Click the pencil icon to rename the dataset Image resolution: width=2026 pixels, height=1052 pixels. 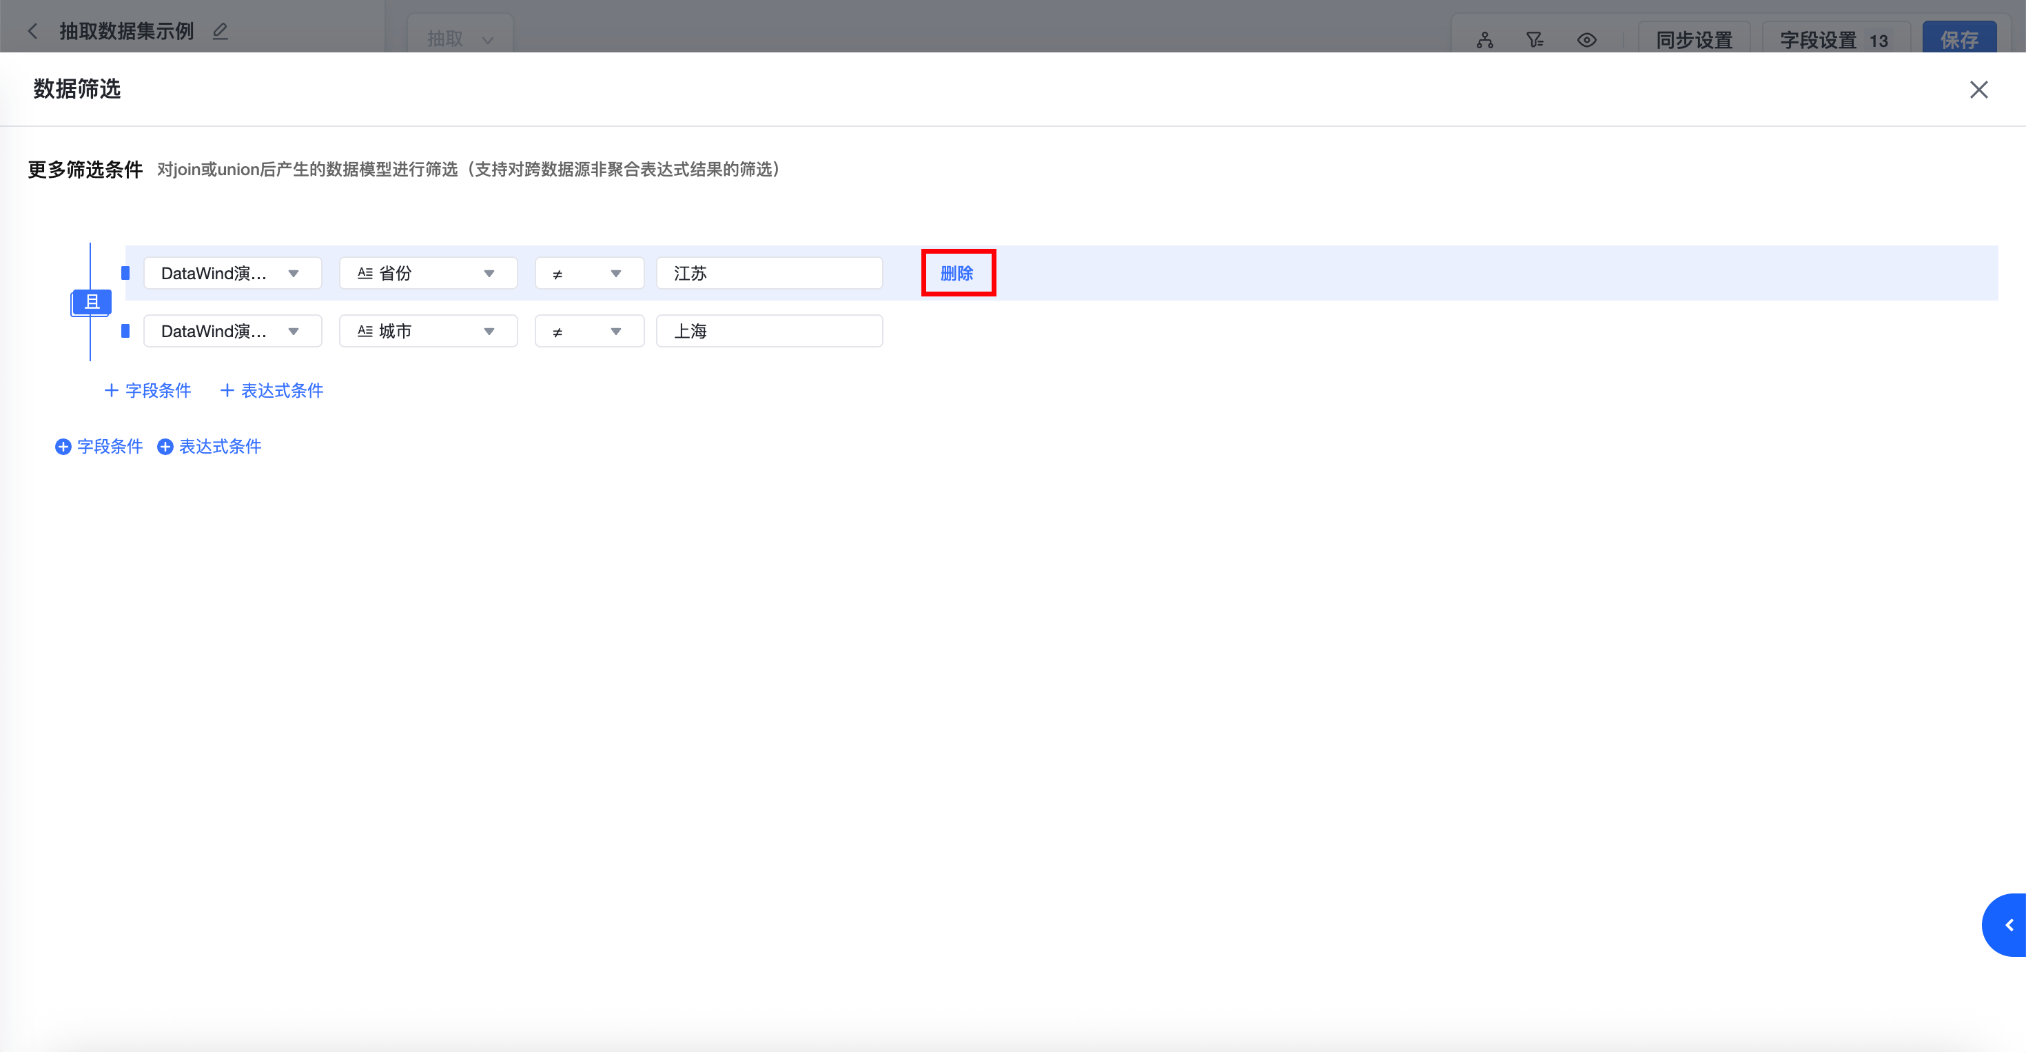pos(221,32)
